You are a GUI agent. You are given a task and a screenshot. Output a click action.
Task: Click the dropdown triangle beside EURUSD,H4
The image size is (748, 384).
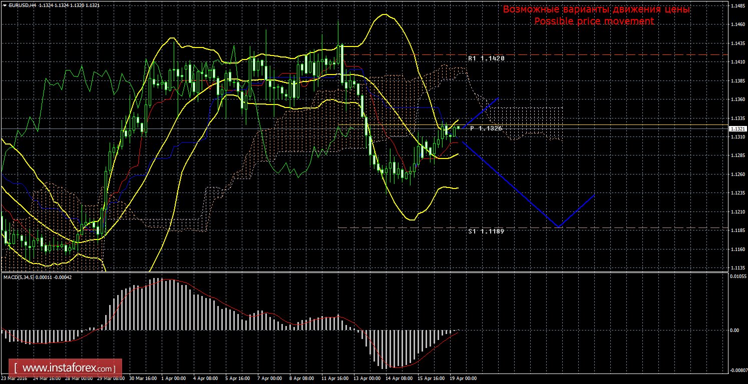(x=4, y=4)
